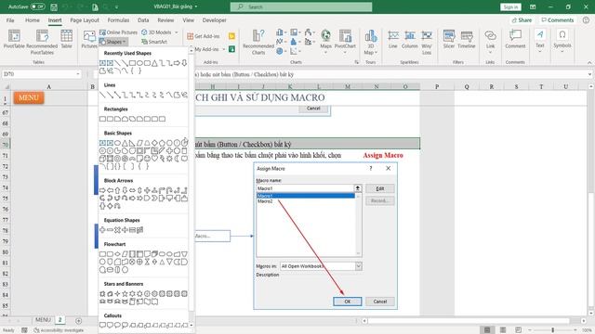Click Sign in button
This screenshot has height=334, width=595.
510,6
